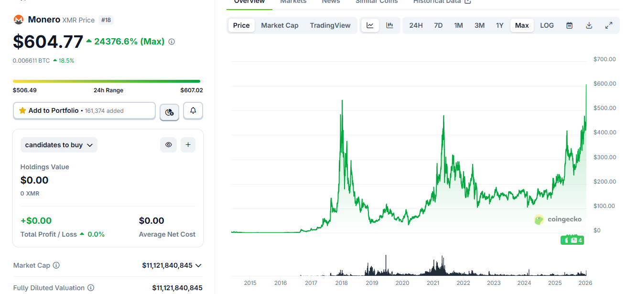Click the 2018 label on the timeline
This screenshot has height=294, width=638.
click(x=342, y=283)
